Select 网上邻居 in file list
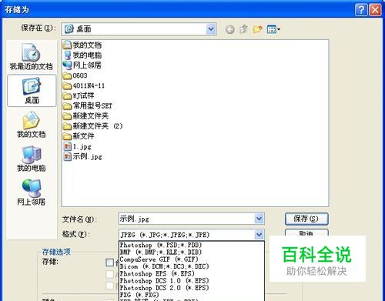 pos(82,65)
